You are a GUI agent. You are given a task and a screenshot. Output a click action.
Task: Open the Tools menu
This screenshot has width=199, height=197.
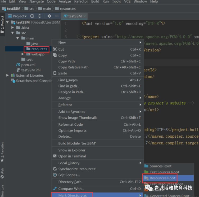(116, 1)
